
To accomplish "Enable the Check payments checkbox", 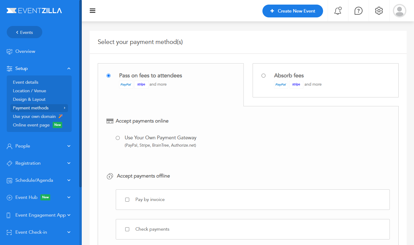I will click(x=127, y=229).
